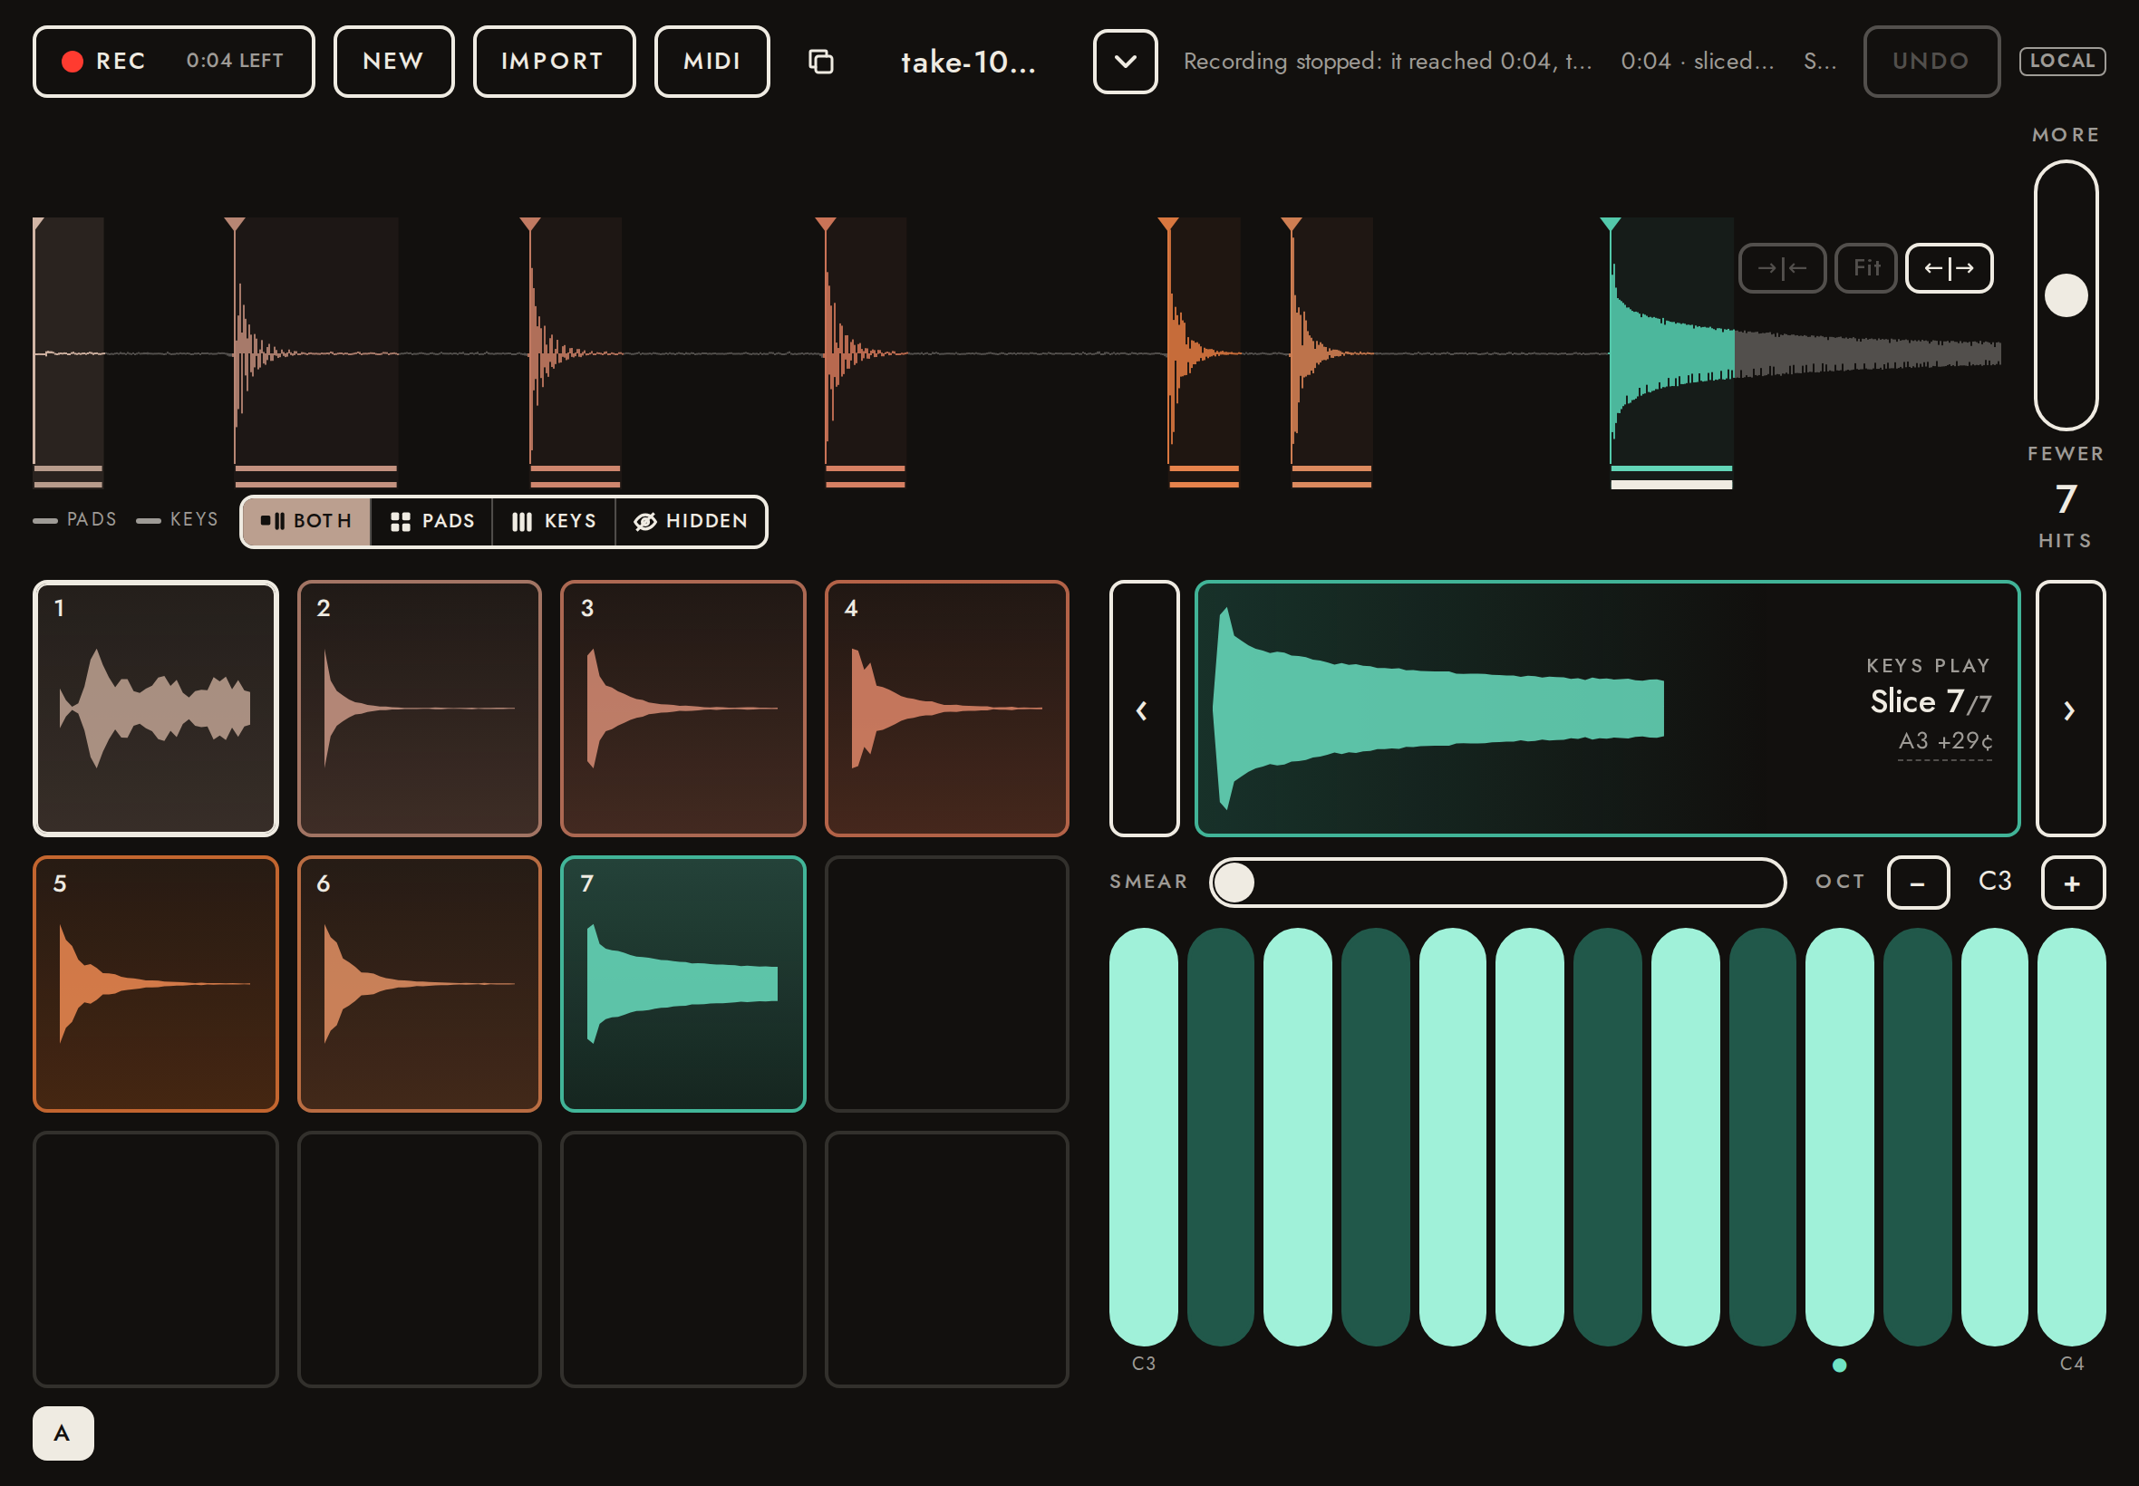Trigger pad 6
Viewport: 2139px width, 1486px height.
coord(419,984)
